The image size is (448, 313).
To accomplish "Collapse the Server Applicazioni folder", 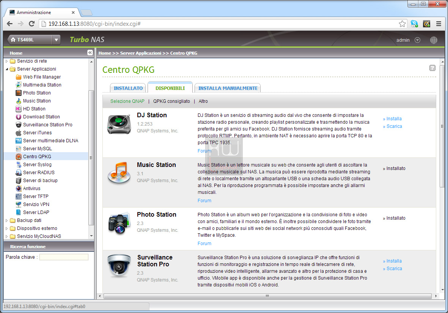I will tap(6, 69).
